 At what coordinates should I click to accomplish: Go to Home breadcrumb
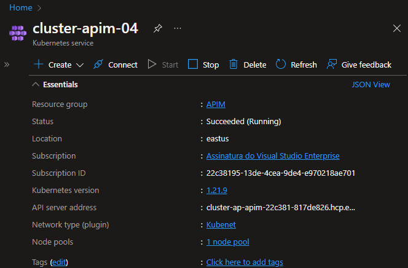coord(21,7)
